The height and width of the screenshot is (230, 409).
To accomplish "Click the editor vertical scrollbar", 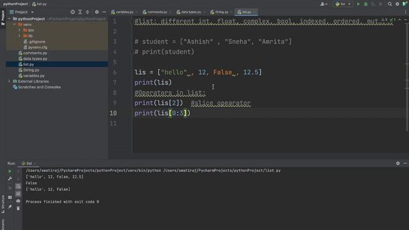I will click(x=407, y=78).
